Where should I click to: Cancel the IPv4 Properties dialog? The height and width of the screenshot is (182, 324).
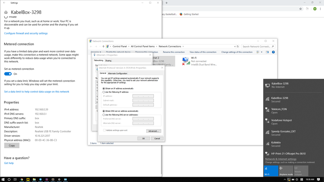[x=157, y=139]
